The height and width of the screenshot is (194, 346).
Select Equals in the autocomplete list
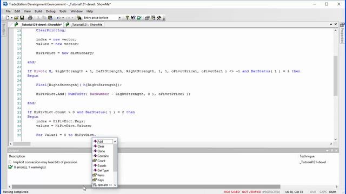103,165
